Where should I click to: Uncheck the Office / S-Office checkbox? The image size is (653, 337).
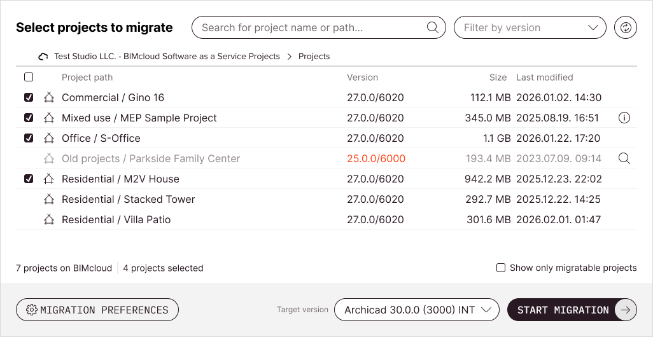29,138
